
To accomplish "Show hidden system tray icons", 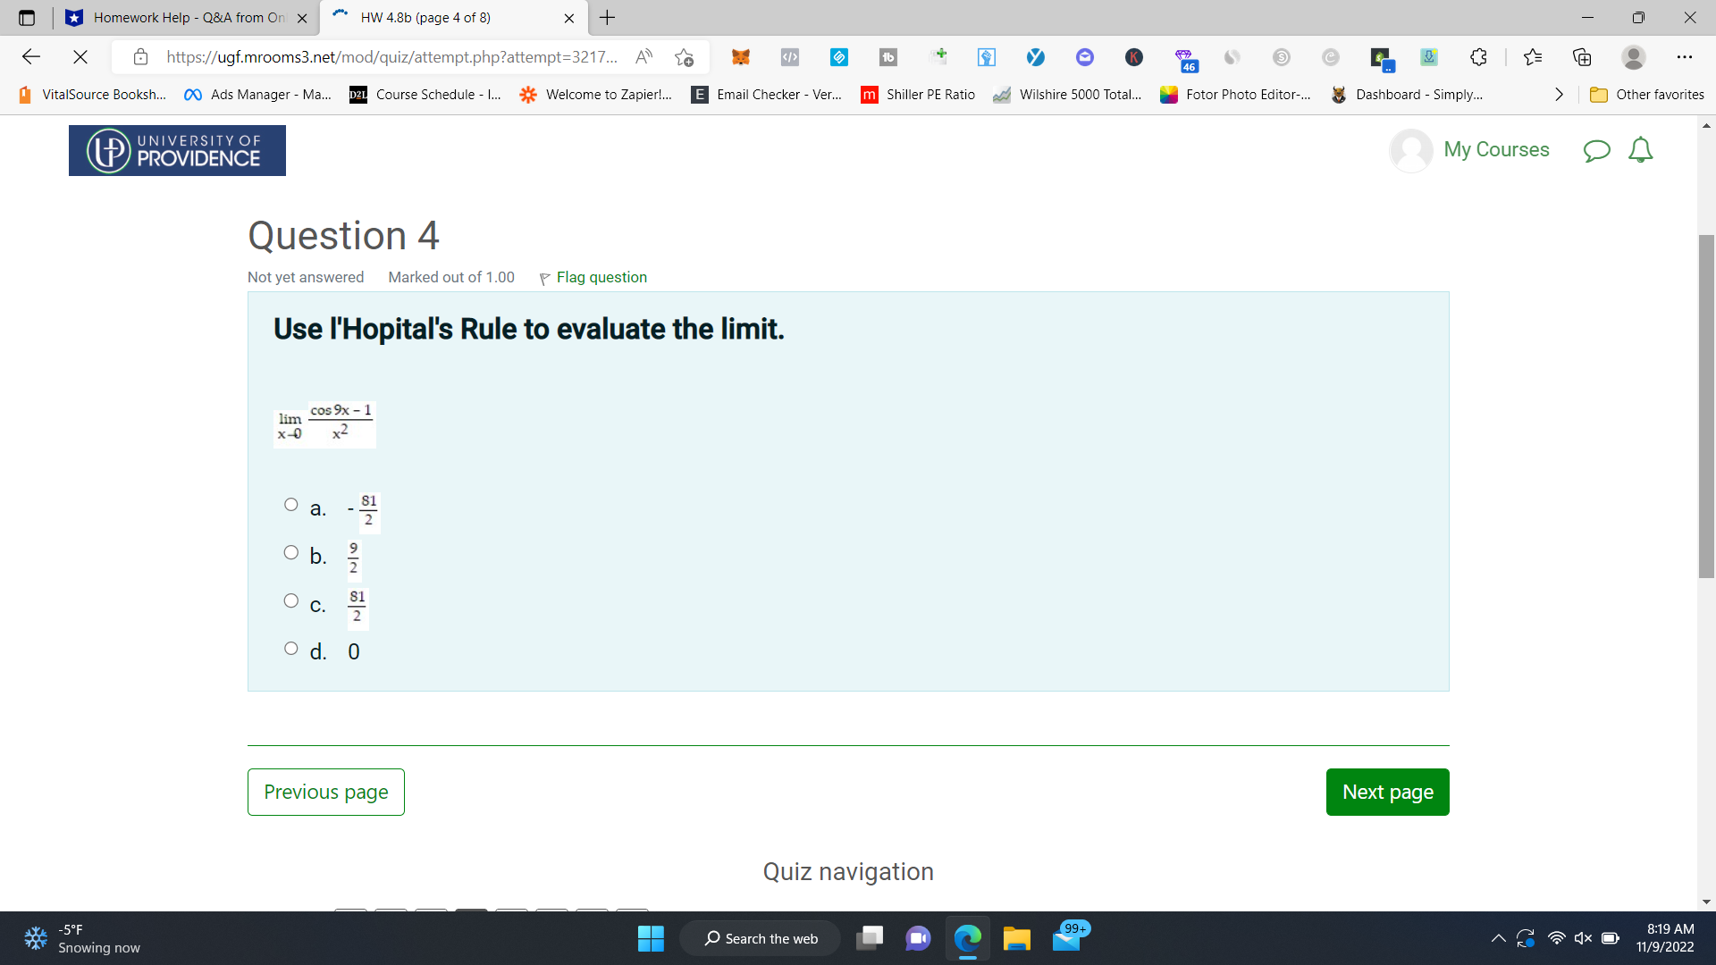I will click(1500, 938).
